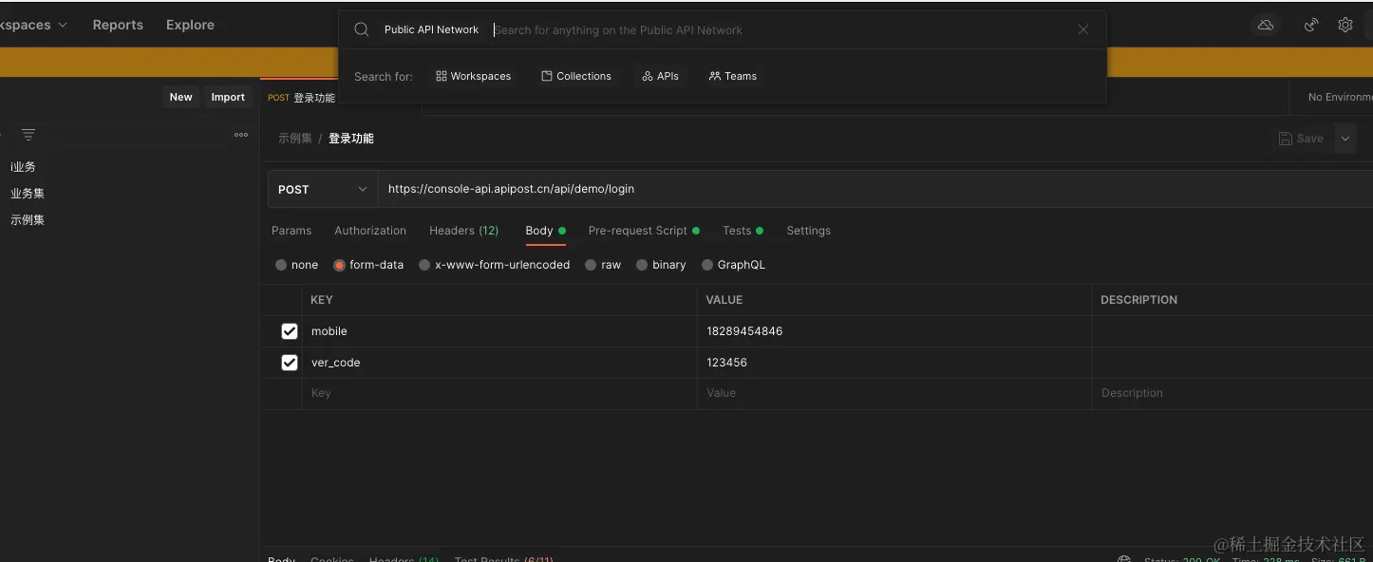1373x562 pixels.
Task: Filter search by APIs
Action: tap(660, 76)
